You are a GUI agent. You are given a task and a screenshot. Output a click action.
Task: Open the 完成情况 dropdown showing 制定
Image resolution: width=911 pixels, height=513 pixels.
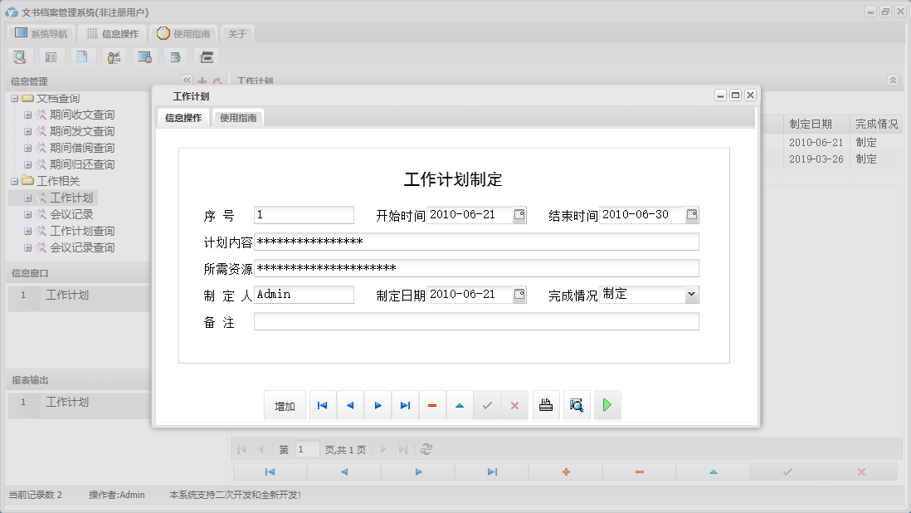click(689, 294)
